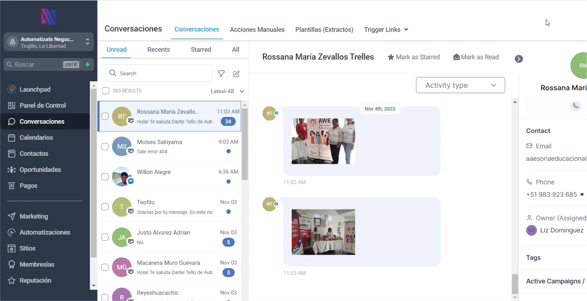Viewport: 587px width, 301px height.
Task: Open Launchpad in the sidebar
Action: point(35,90)
